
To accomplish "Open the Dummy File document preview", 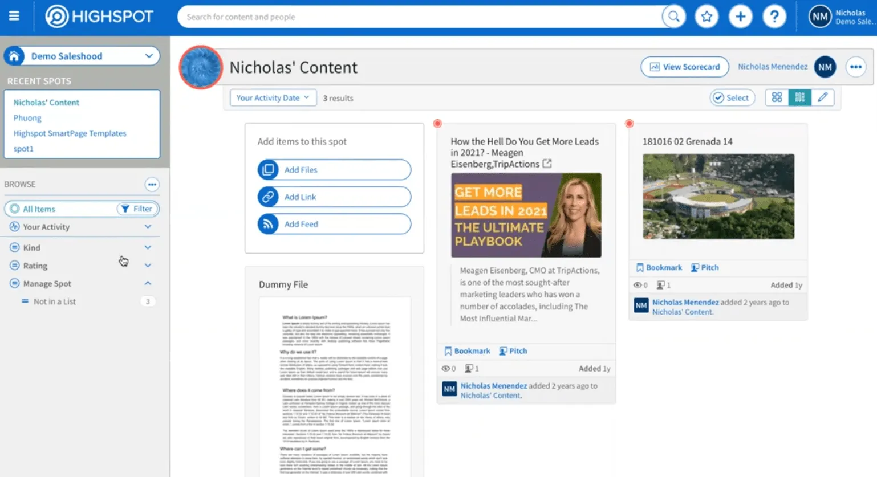I will point(335,387).
